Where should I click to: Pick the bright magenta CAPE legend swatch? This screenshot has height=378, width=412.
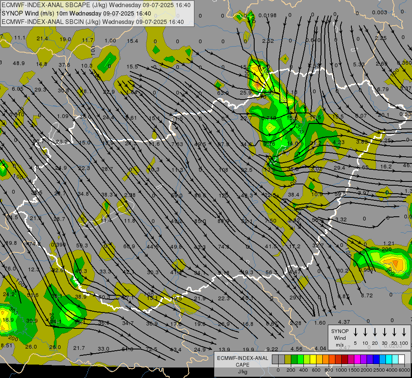pos(358,359)
